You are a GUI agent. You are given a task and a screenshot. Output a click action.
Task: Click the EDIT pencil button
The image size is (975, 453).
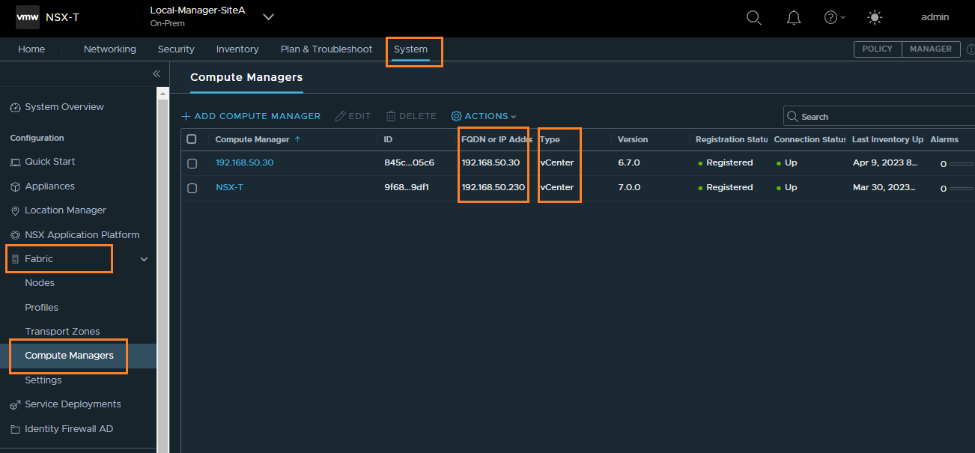(353, 116)
